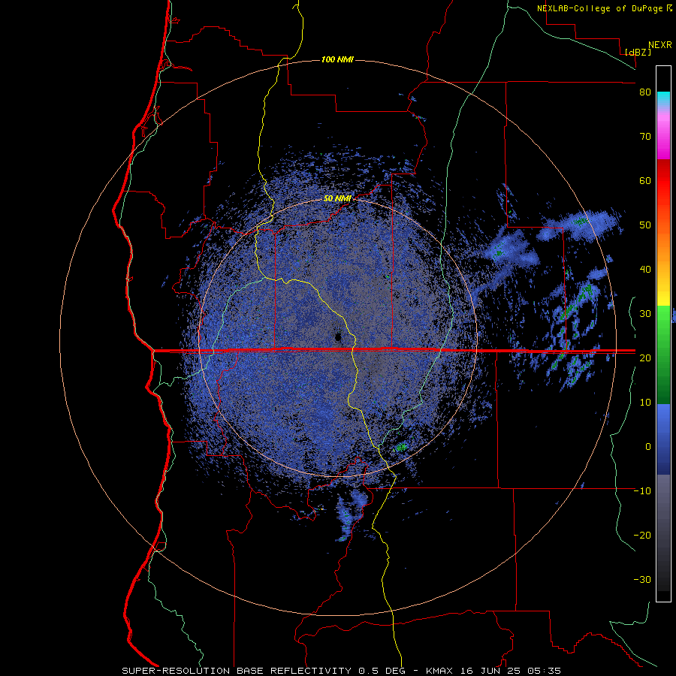The width and height of the screenshot is (676, 676).
Task: Click the [dBZ] unit label
Action: pyautogui.click(x=638, y=52)
